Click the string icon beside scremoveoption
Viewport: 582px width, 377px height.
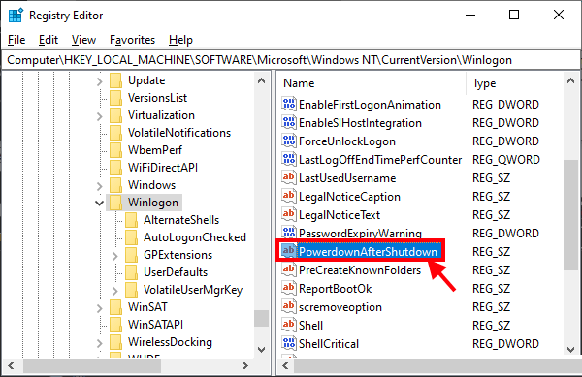289,307
